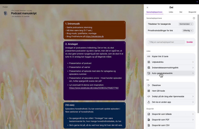Open the Offentlig privacy dropdown
199x129 pixels.
(x=187, y=30)
